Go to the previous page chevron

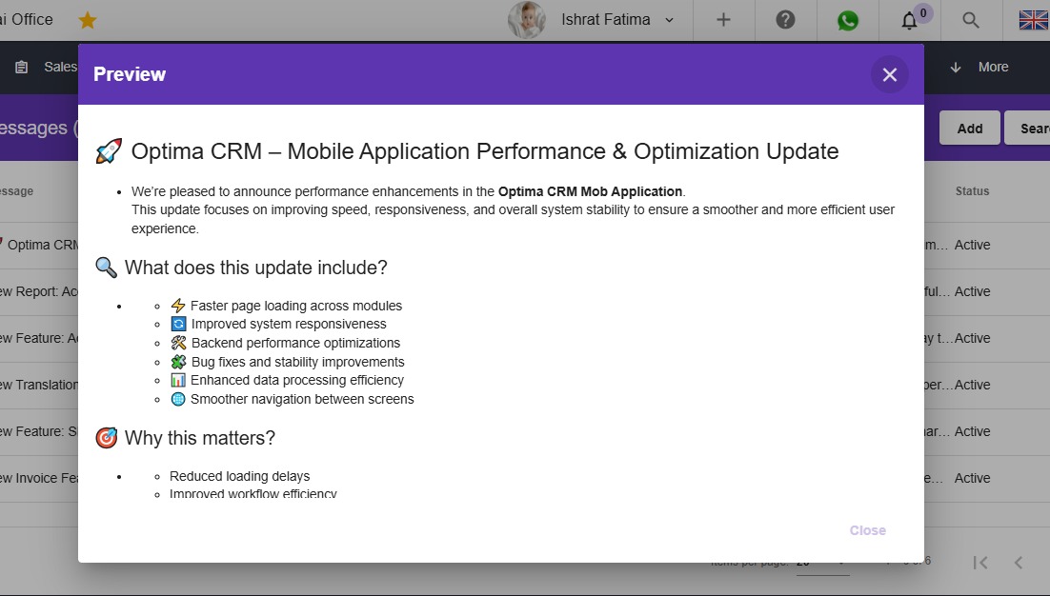point(1018,563)
